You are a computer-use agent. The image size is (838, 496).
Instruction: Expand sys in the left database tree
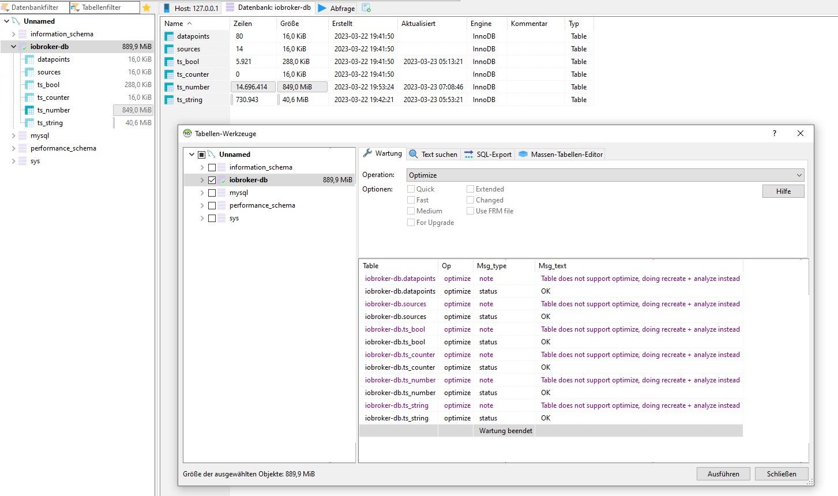click(13, 161)
